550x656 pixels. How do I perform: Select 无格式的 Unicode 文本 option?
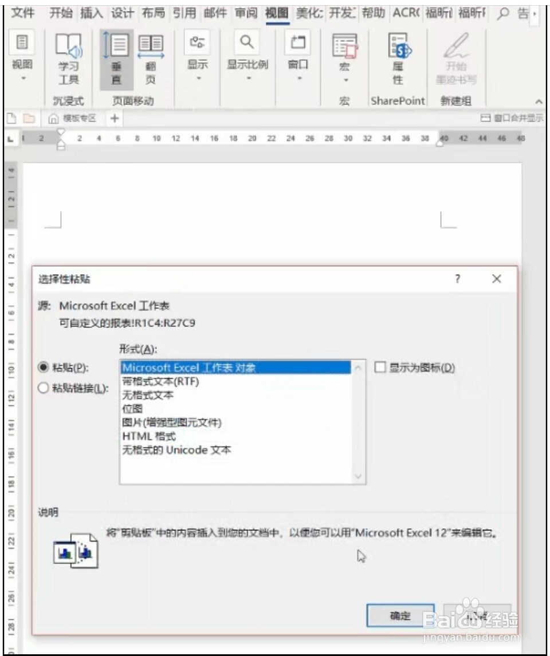pyautogui.click(x=235, y=450)
